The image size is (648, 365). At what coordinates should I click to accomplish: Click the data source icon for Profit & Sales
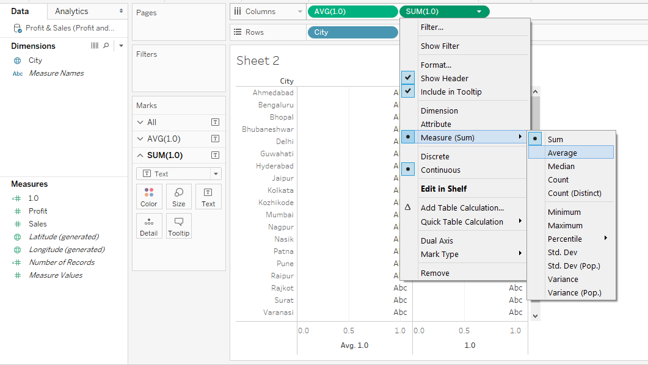coord(17,28)
